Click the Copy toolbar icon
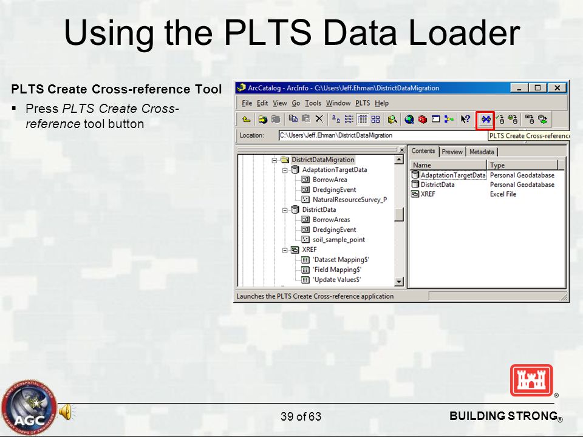This screenshot has height=437, width=583. [293, 119]
